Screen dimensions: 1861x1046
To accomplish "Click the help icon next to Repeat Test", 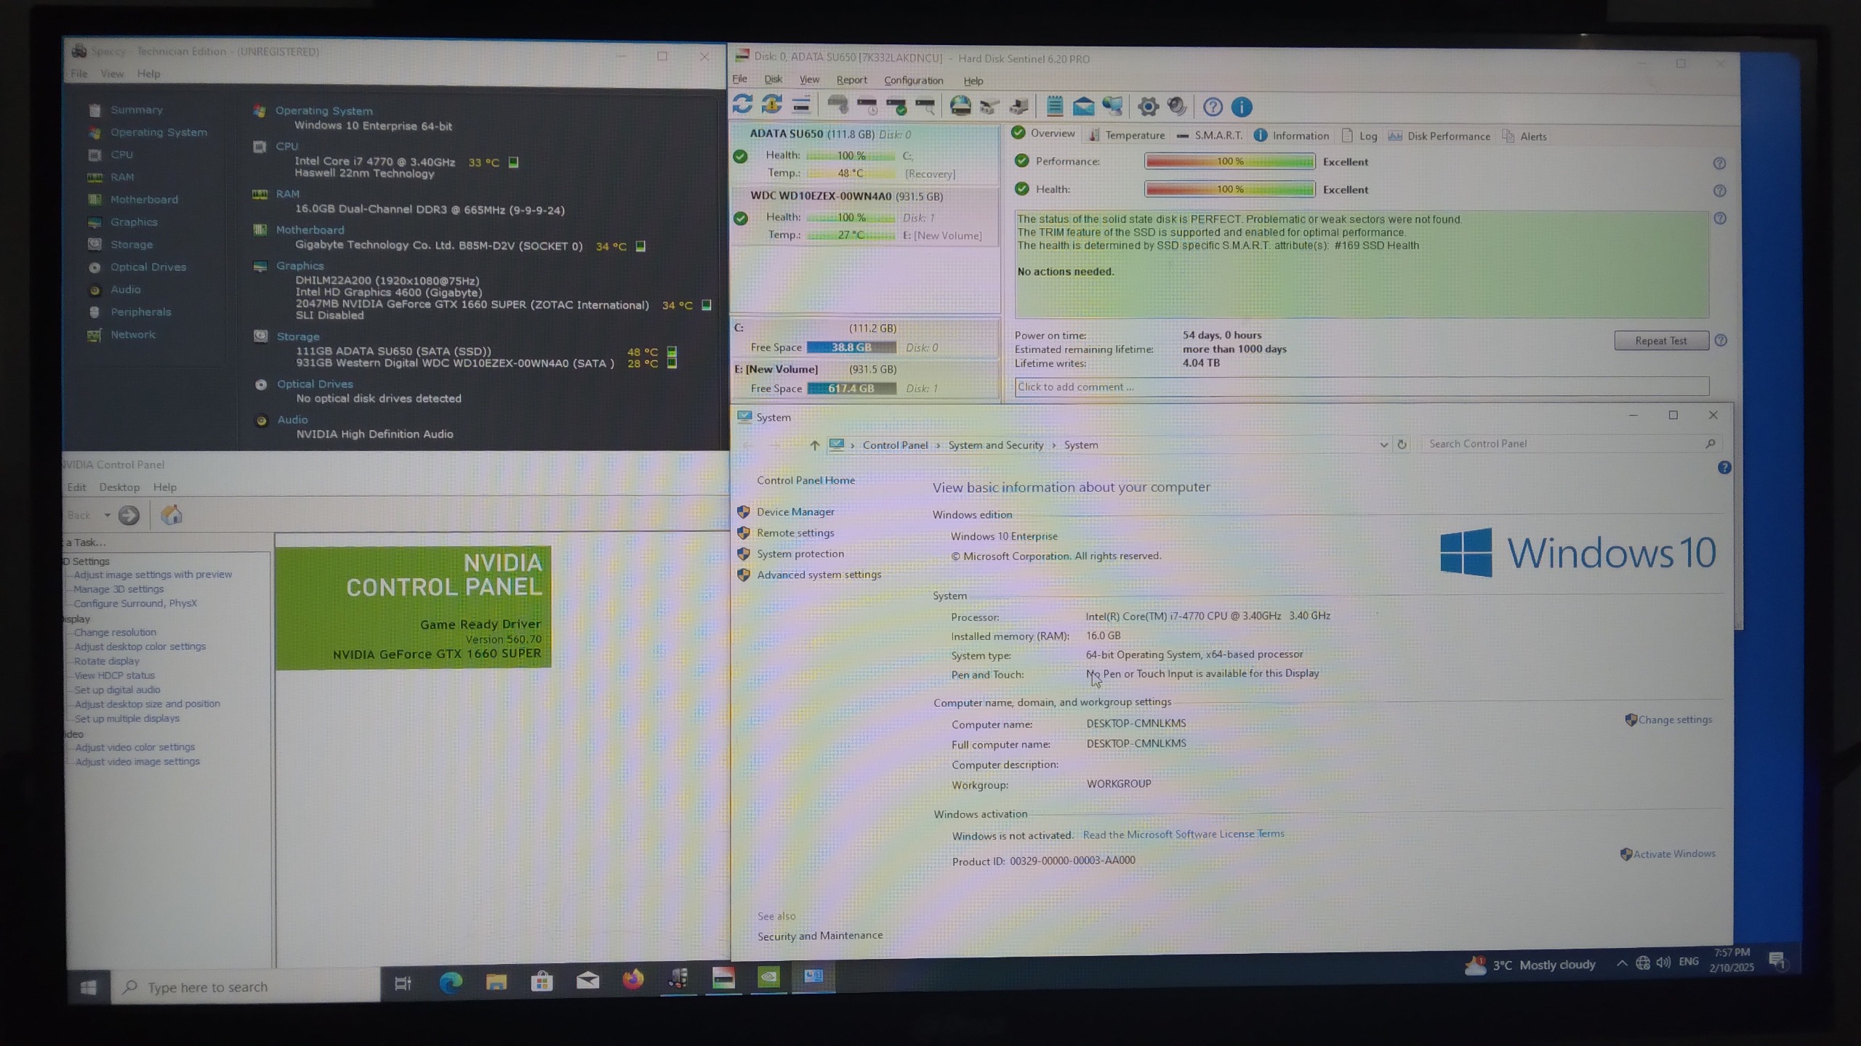I will [x=1721, y=340].
